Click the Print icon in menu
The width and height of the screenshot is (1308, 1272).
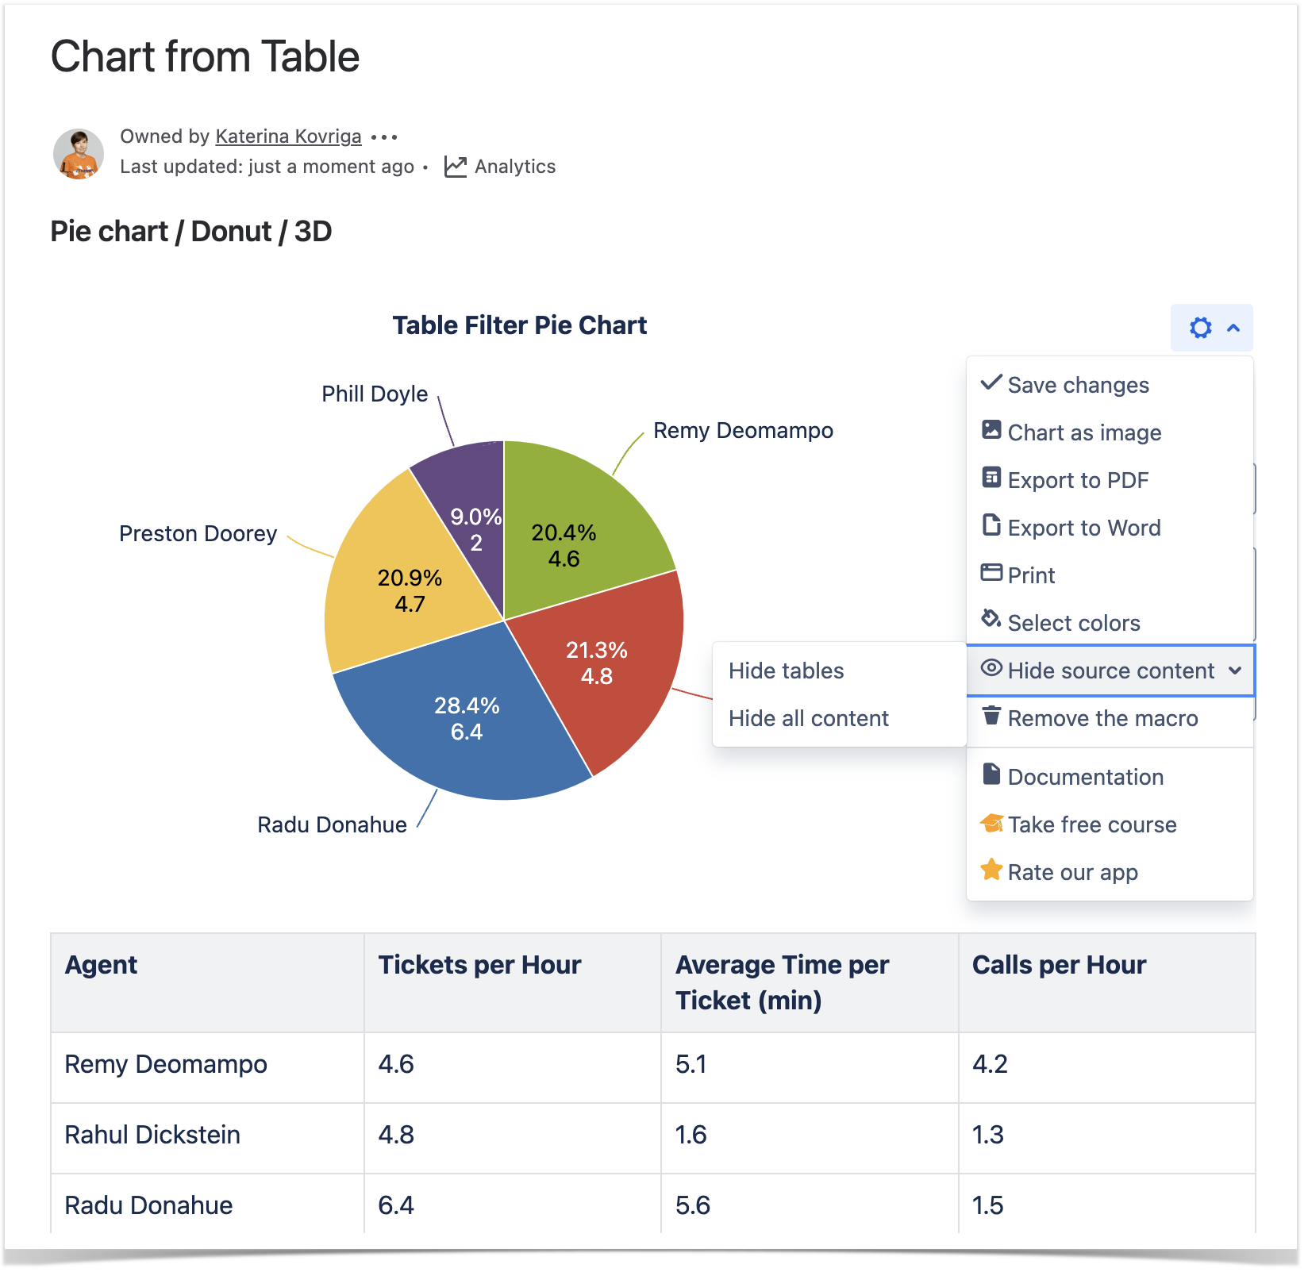pos(991,573)
